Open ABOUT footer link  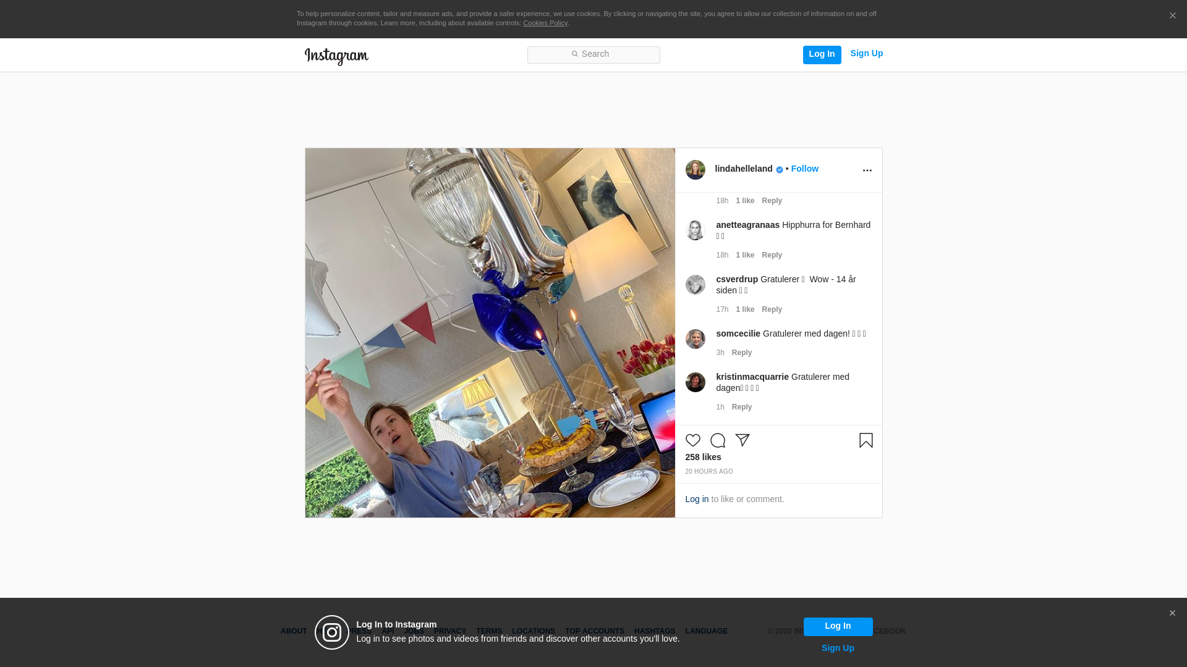coord(294,632)
